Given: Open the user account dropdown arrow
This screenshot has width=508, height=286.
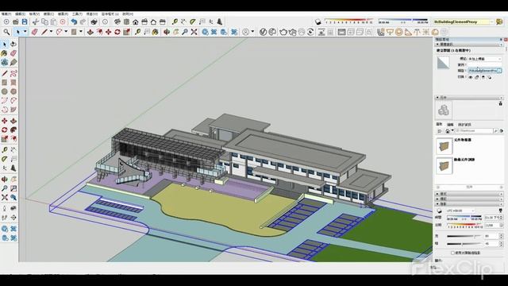Looking at the screenshot, I should coord(252,32).
